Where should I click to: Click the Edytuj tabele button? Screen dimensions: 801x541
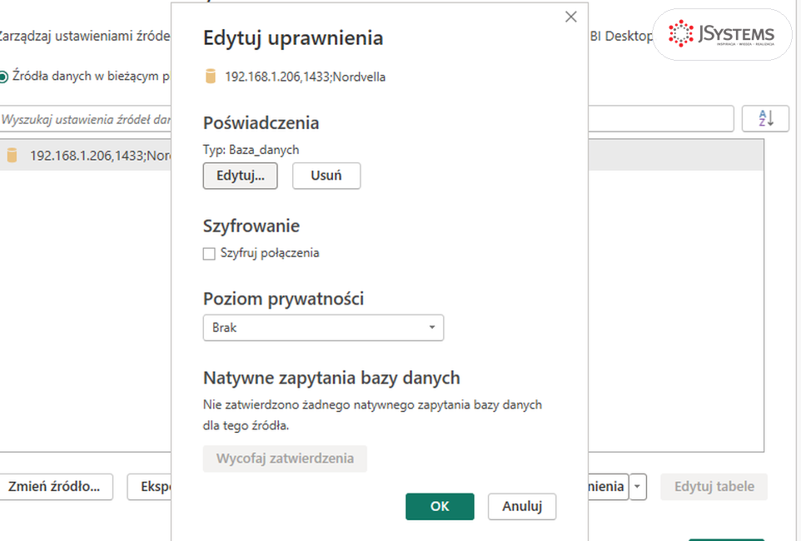click(x=714, y=486)
